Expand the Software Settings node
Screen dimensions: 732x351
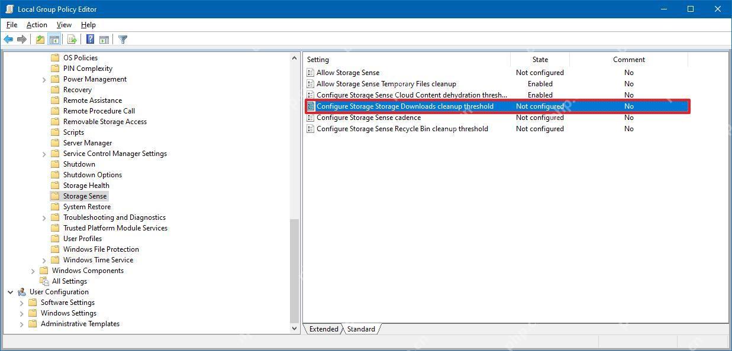tap(22, 303)
